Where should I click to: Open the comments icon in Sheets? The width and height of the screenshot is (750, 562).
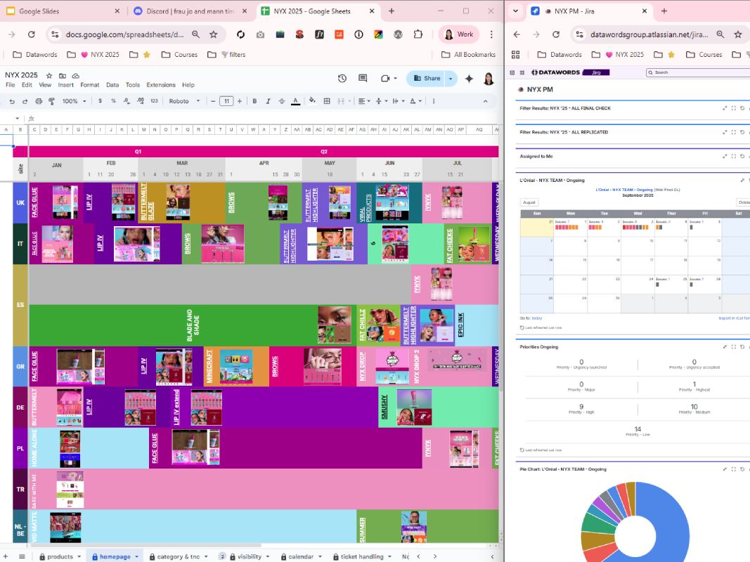pyautogui.click(x=363, y=79)
